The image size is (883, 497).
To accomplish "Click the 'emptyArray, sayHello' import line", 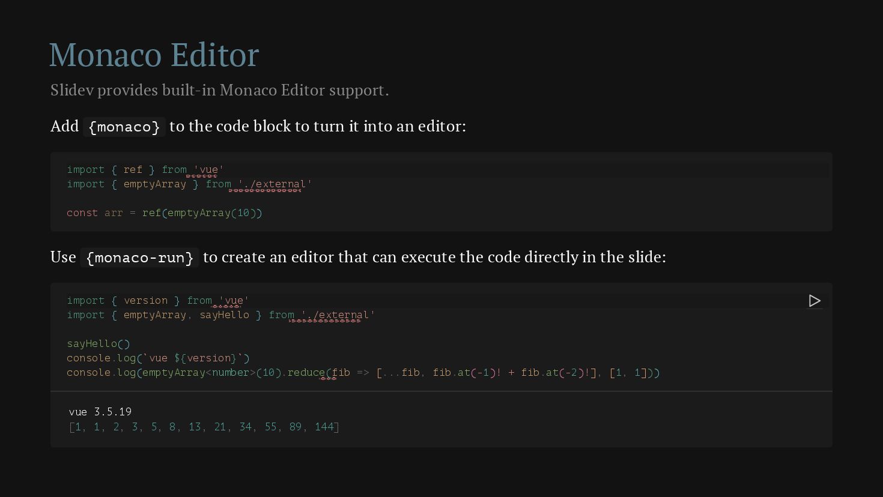I will [x=221, y=315].
